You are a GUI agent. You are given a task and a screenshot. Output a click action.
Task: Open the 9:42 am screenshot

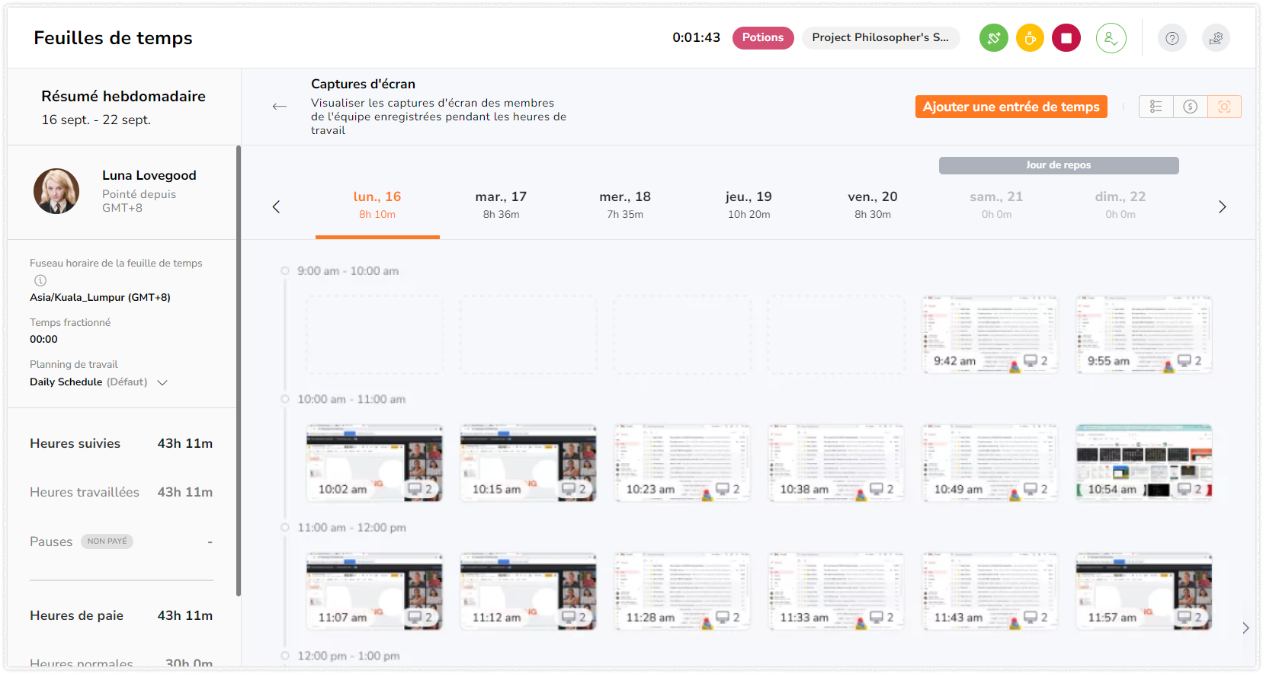(990, 335)
